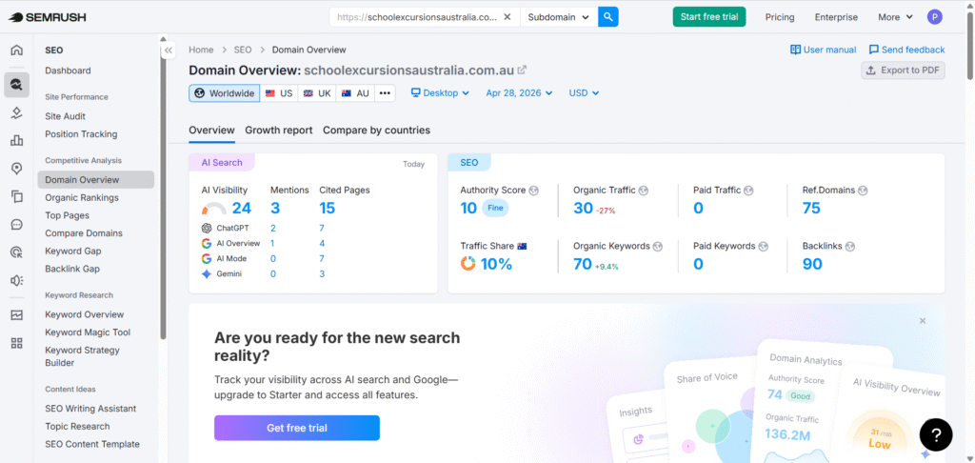Screen dimensions: 975x463
Task: Open Enterprise in the top menu
Action: click(x=836, y=17)
